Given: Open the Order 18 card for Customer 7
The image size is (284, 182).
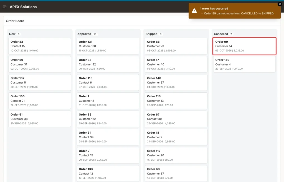Looking at the screenshot, I should [176, 137].
